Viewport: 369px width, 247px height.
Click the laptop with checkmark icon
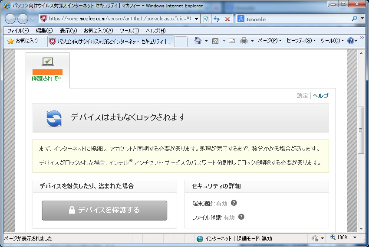click(48, 62)
